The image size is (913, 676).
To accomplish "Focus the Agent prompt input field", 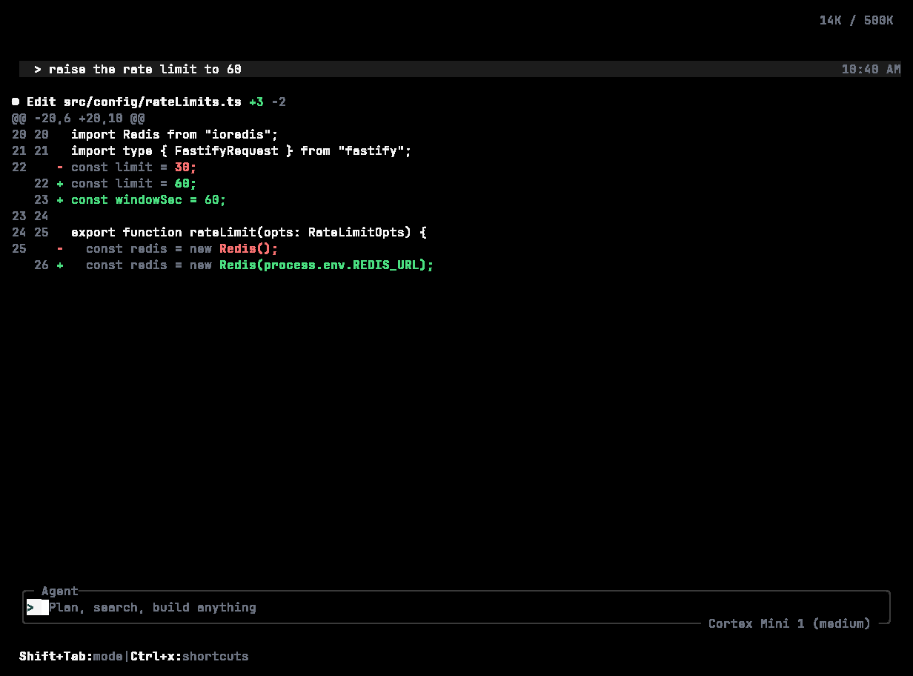I will [x=456, y=607].
